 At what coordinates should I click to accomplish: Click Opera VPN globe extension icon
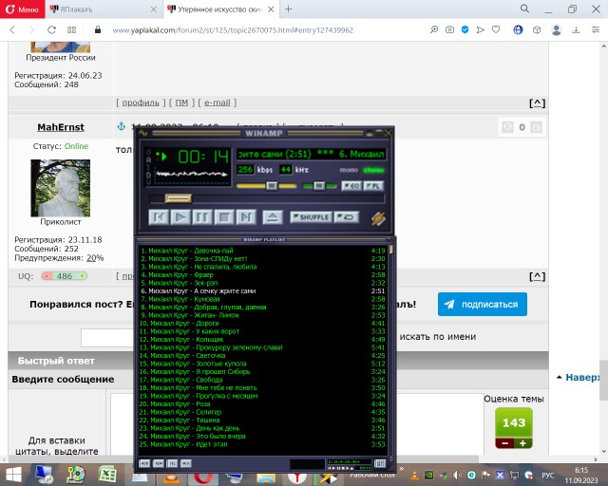pos(518,29)
